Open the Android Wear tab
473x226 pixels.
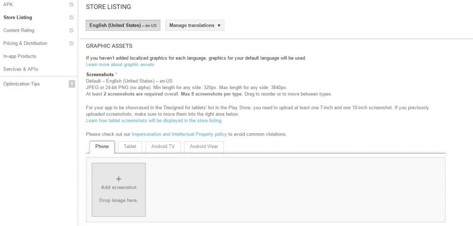tap(204, 147)
